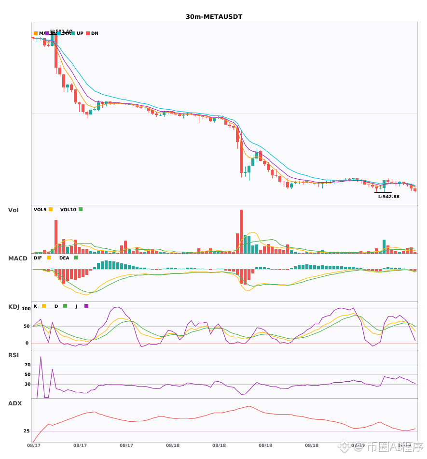
Task: Click the RSI axis value 30
Action: [28, 384]
